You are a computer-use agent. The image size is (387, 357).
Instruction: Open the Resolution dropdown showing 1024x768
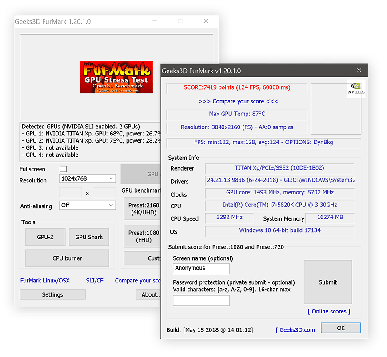pyautogui.click(x=87, y=178)
